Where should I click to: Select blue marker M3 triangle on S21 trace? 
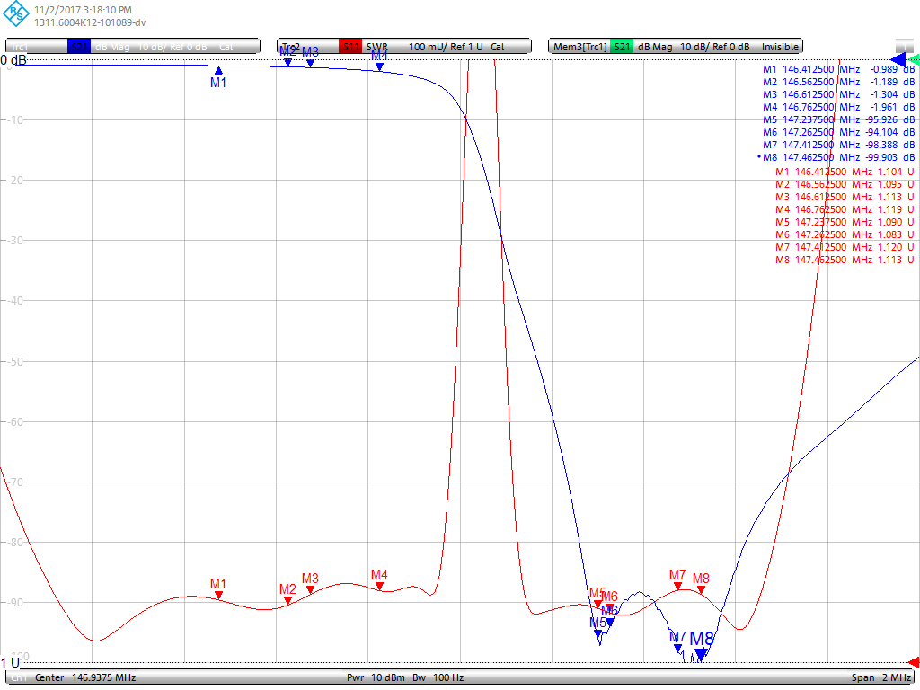pos(310,64)
